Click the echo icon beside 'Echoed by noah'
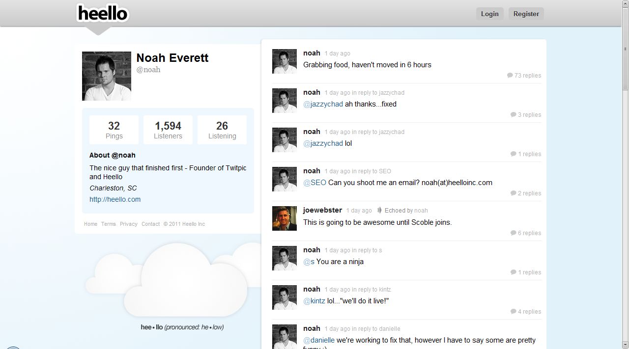Viewport: 629px width, 349px height. (379, 210)
